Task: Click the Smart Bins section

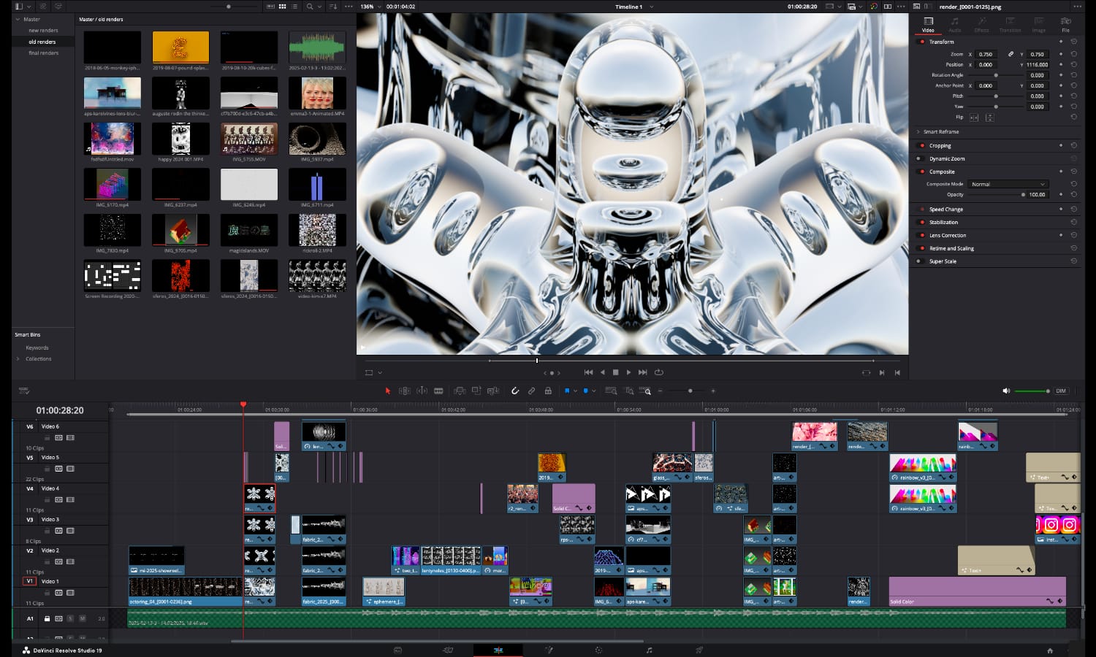Action: (x=27, y=334)
